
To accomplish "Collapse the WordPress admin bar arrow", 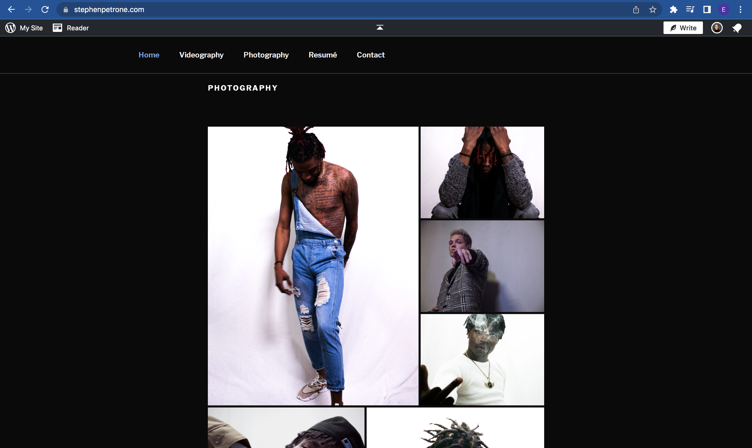I will click(x=380, y=27).
